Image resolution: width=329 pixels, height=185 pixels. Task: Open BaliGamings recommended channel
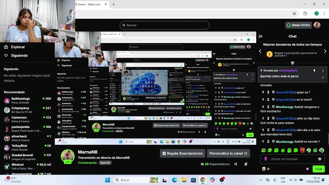(x=27, y=100)
